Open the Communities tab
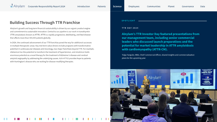The width and height of the screenshot is (217, 122). [154, 6]
